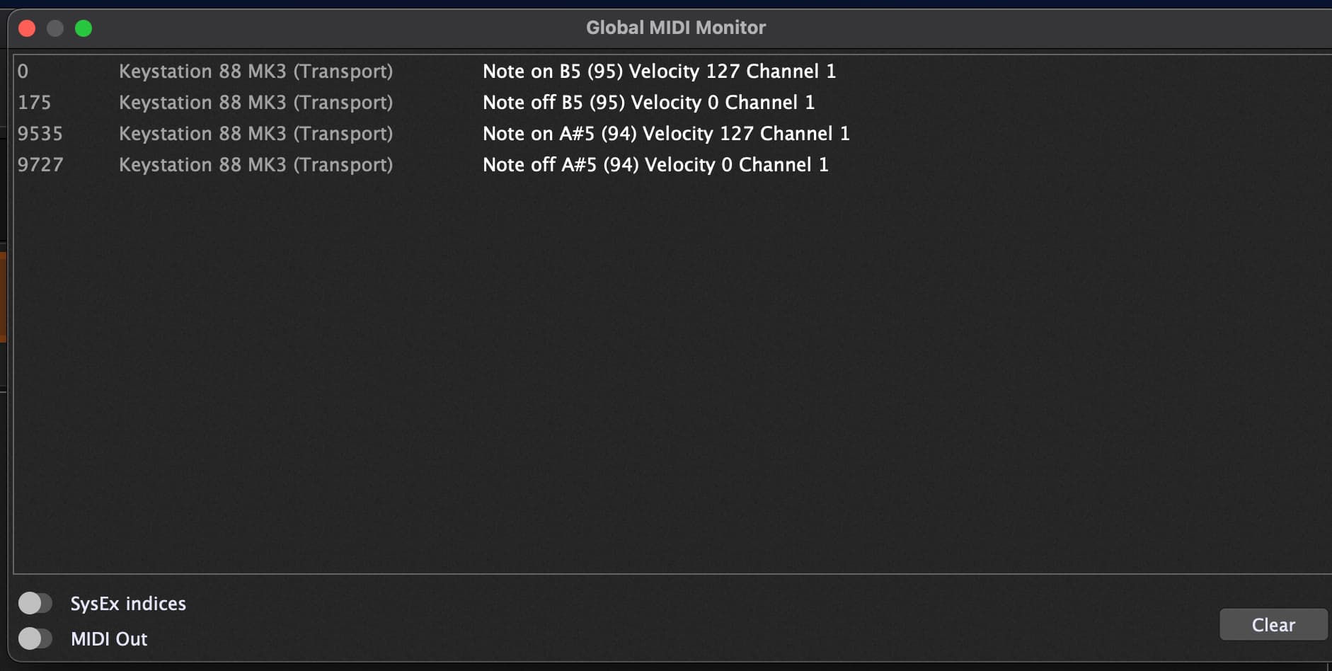The image size is (1332, 671).
Task: Click timestamp 9535 in the event list
Action: (40, 133)
